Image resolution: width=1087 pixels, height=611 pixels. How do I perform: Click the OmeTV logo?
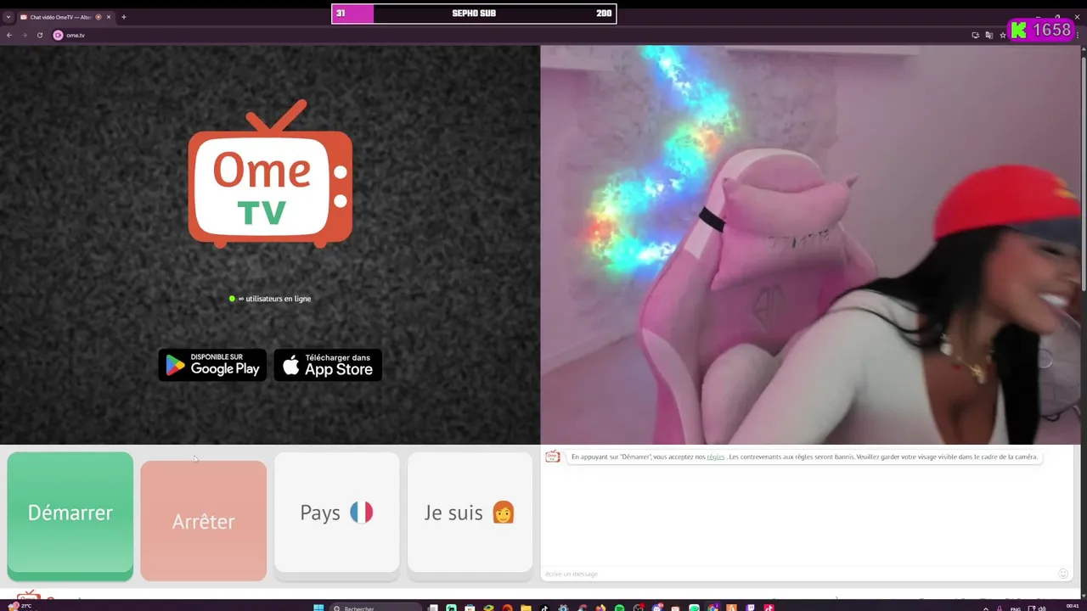[x=270, y=174]
